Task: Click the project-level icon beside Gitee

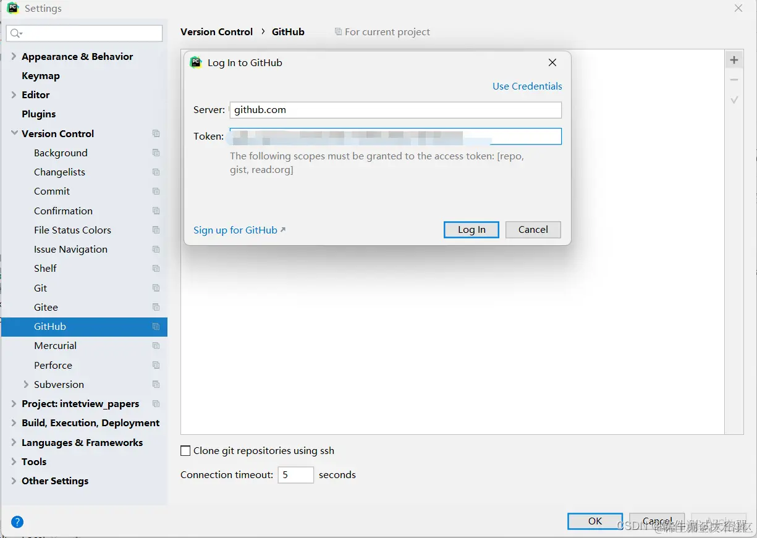Action: (156, 307)
